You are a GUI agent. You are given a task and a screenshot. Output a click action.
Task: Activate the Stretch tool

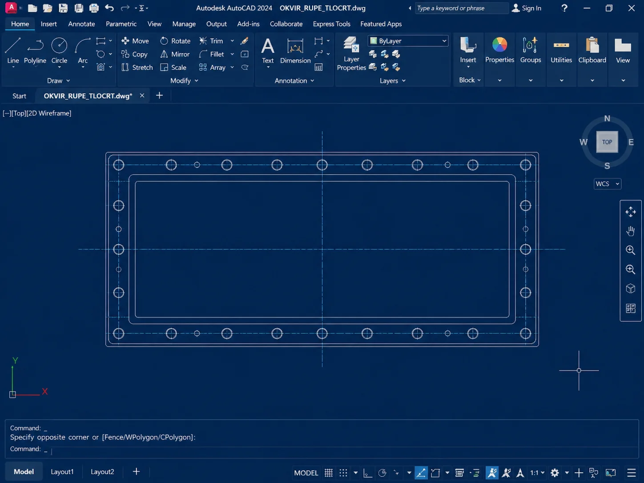pos(137,68)
